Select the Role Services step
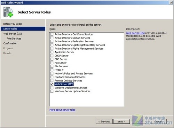 click(14, 39)
